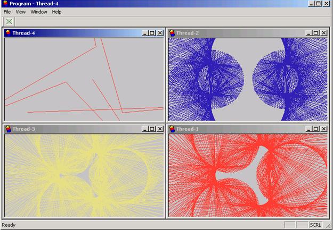The height and width of the screenshot is (230, 333).
Task: Click the red line drawing in Thread-4
Action: pyautogui.click(x=84, y=80)
